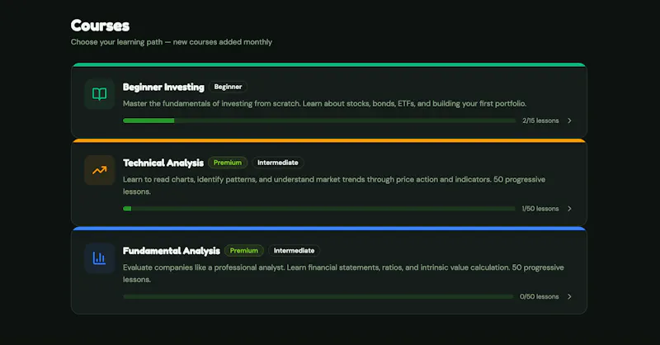Expand Beginner Investing with its chevron arrow
The image size is (660, 345).
(569, 121)
